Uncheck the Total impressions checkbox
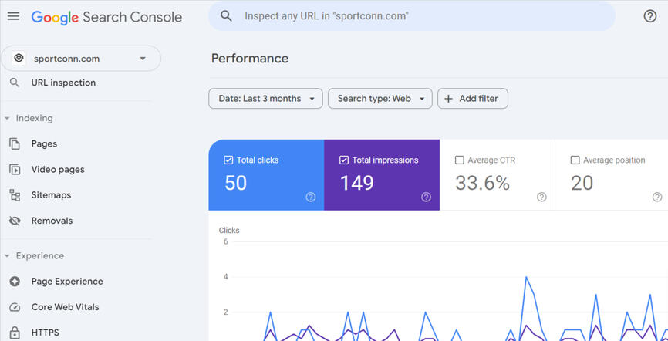The image size is (668, 341). click(x=344, y=160)
